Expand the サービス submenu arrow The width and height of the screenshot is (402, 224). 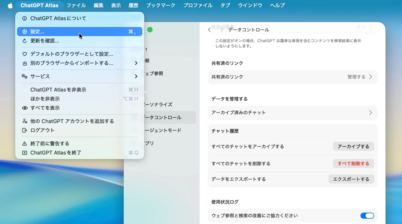136,76
